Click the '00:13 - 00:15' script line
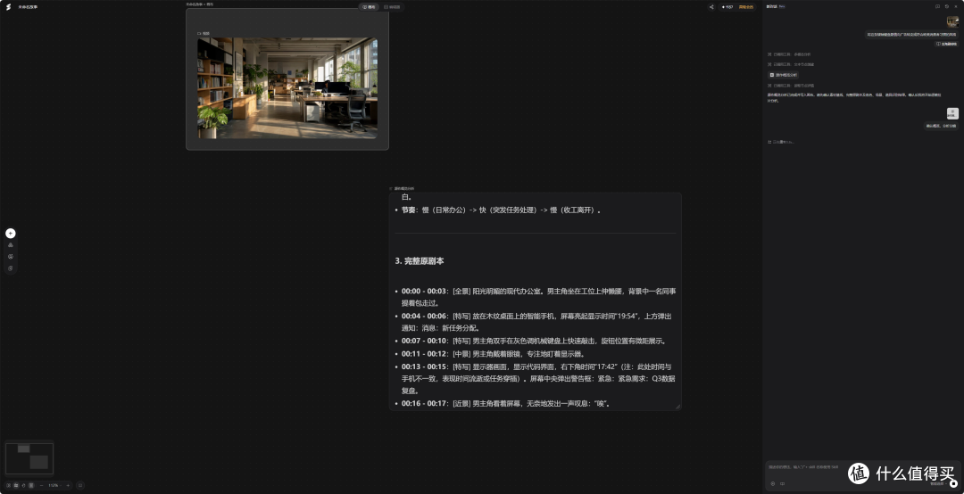Image resolution: width=964 pixels, height=494 pixels. [x=538, y=378]
